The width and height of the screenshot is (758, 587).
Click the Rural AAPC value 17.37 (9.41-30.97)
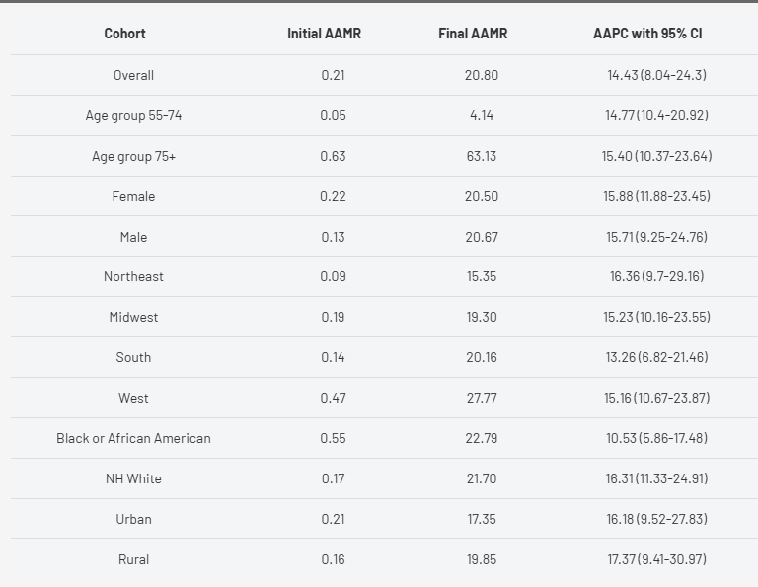(x=657, y=559)
